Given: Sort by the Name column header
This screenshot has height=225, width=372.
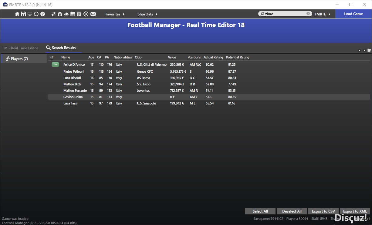Looking at the screenshot, I should [66, 57].
